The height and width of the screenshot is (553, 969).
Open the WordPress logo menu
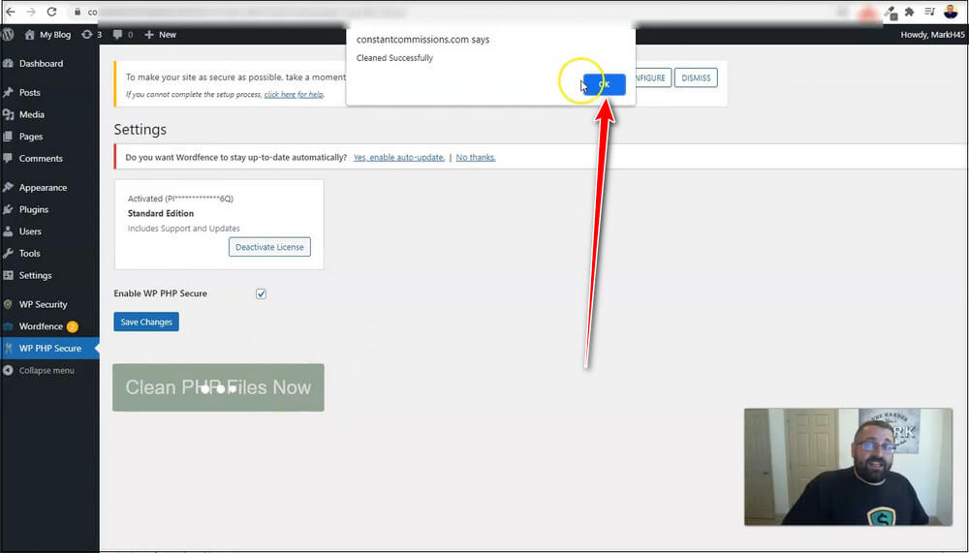[x=8, y=35]
